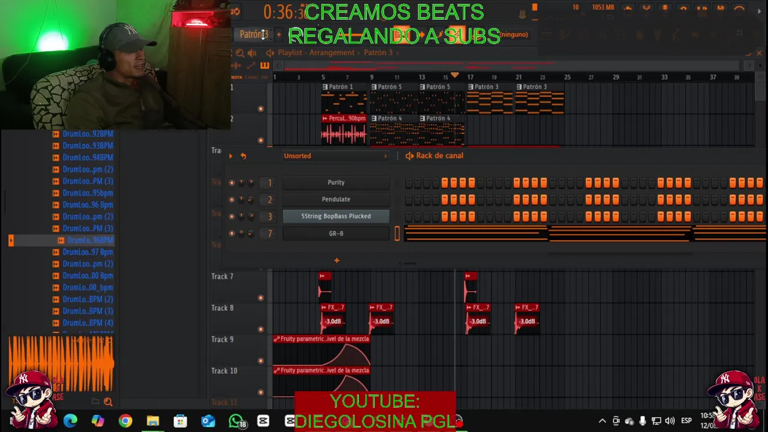The height and width of the screenshot is (432, 768).
Task: Adjust GR-8 channel volume knob
Action: pos(251,233)
